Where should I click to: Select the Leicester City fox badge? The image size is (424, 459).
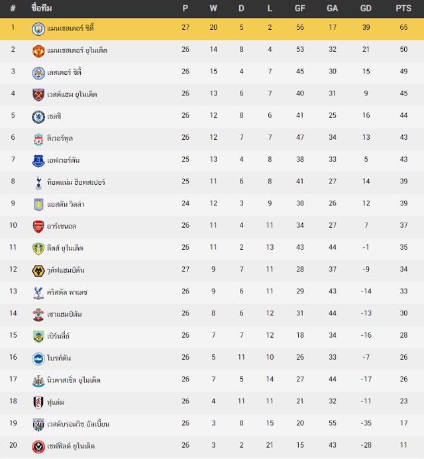tap(38, 73)
